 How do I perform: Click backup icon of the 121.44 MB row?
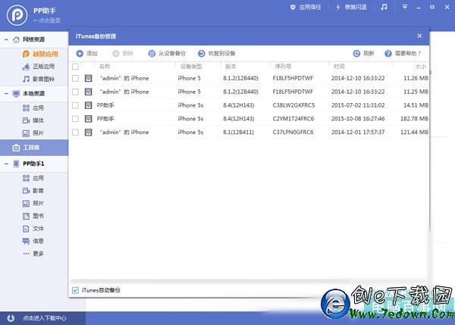(x=88, y=132)
